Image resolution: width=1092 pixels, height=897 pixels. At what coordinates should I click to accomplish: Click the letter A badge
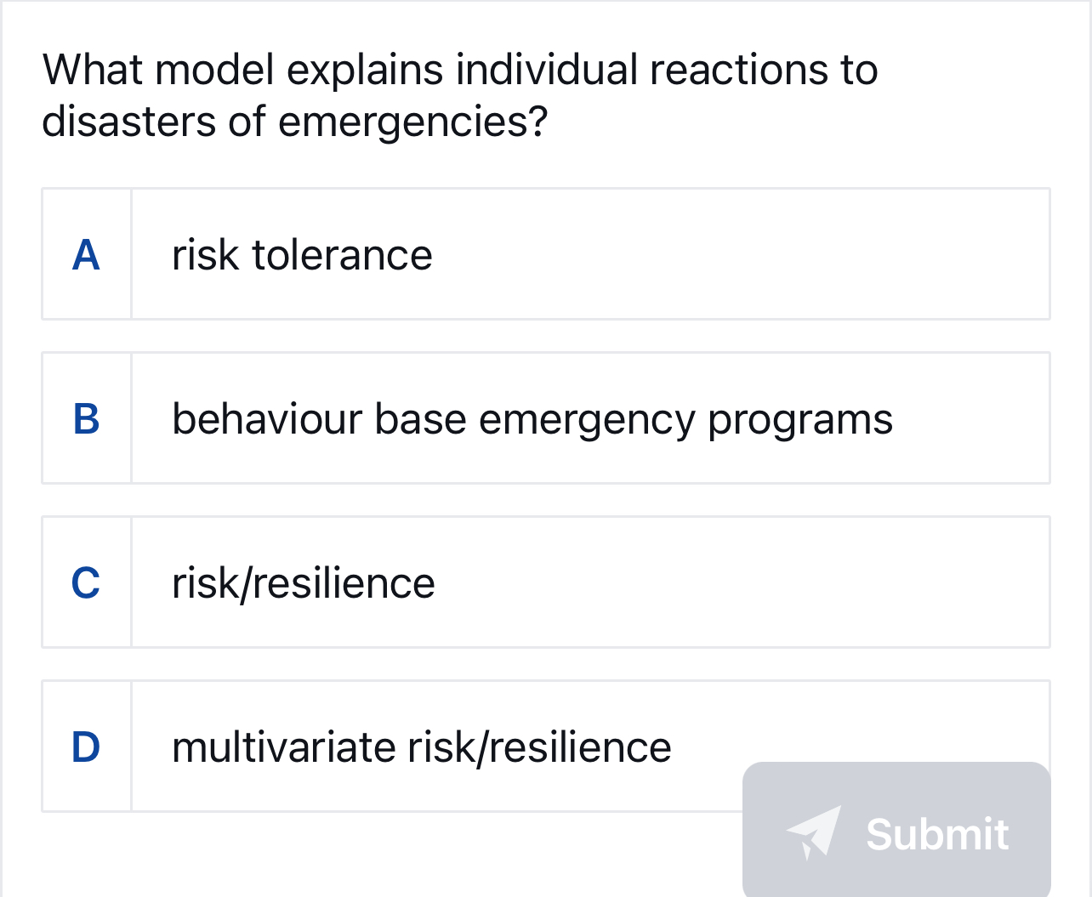click(86, 254)
